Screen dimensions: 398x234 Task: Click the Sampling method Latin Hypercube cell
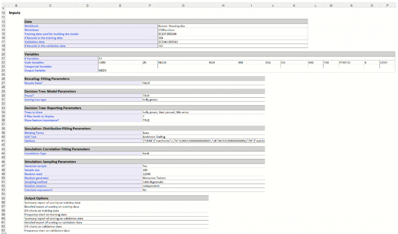[x=153, y=182]
